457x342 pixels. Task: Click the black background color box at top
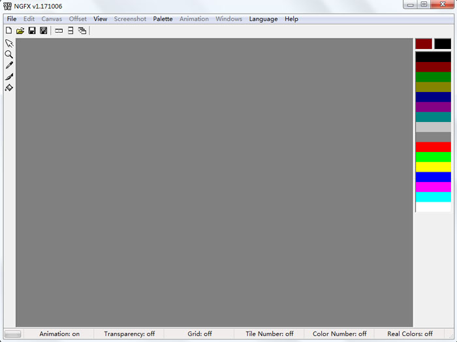coord(443,44)
